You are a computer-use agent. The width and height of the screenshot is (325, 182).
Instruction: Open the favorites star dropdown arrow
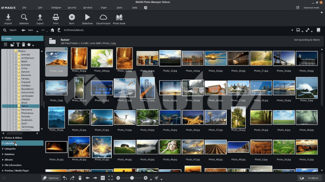point(33,45)
